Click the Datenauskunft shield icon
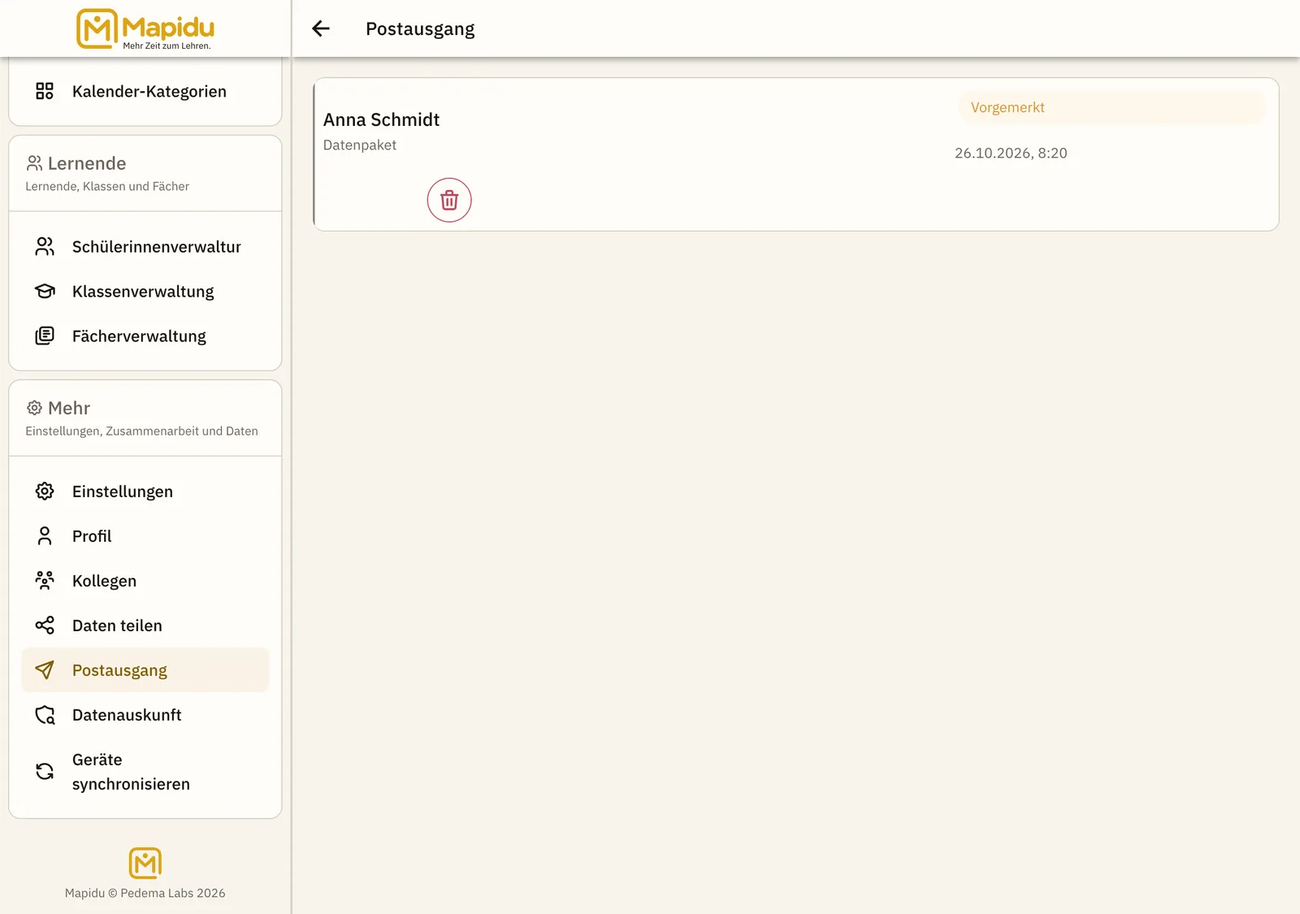This screenshot has width=1300, height=914. tap(45, 714)
